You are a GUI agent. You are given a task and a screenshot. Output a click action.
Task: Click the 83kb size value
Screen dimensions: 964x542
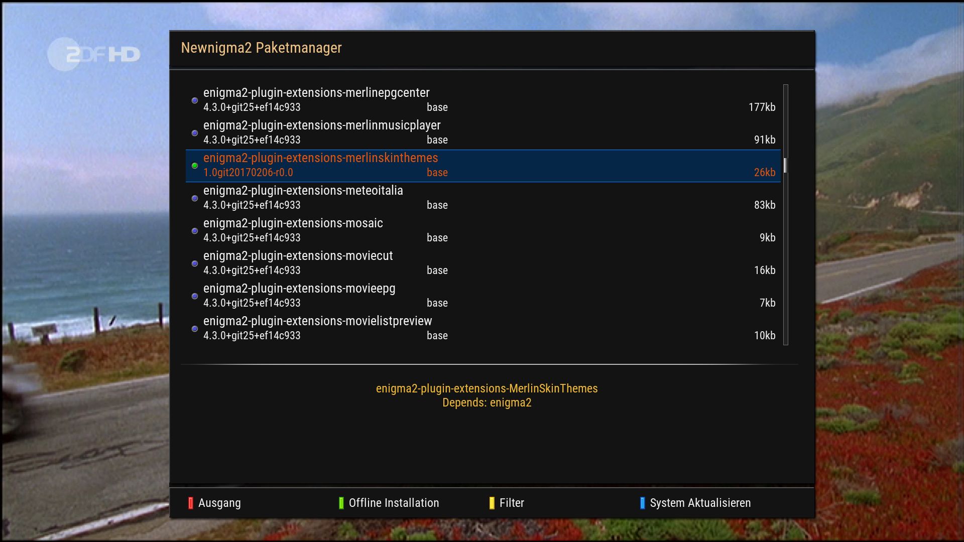tap(765, 205)
